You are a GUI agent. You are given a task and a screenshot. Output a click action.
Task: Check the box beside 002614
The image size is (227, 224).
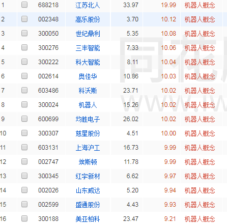click(x=24, y=76)
